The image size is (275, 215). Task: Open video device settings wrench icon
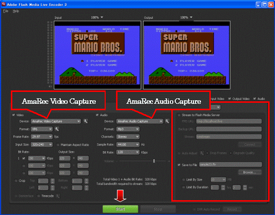[85, 121]
